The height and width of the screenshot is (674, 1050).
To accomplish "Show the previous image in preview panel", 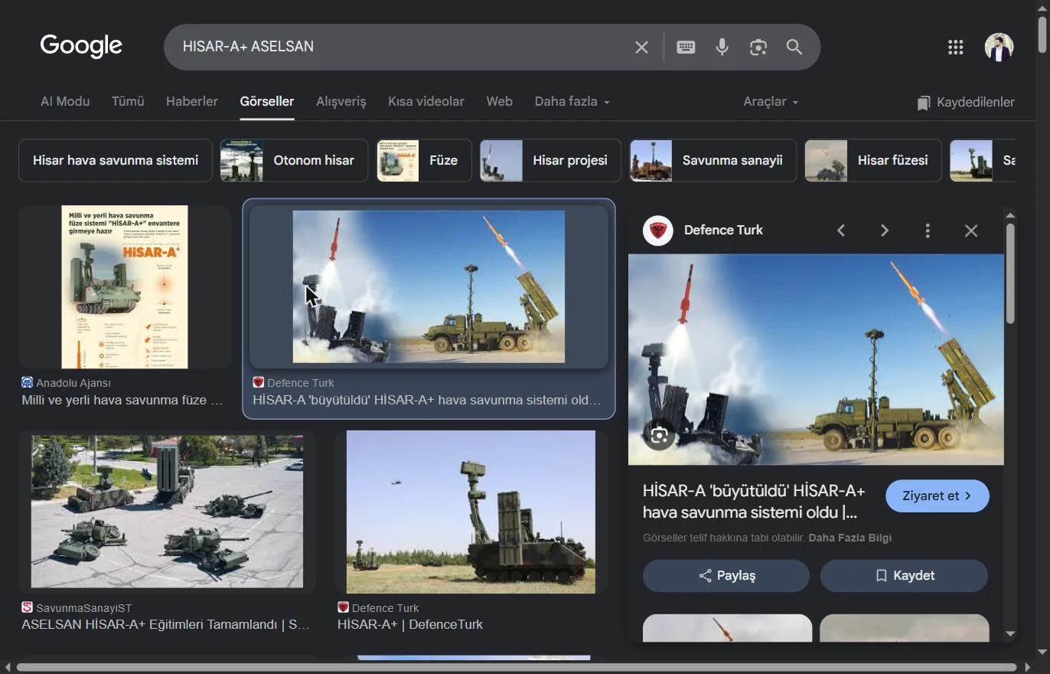I will [x=841, y=231].
